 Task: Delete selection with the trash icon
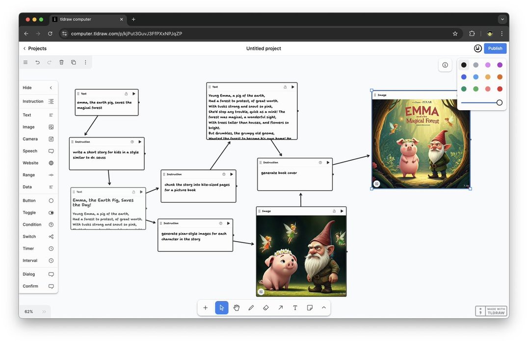61,62
